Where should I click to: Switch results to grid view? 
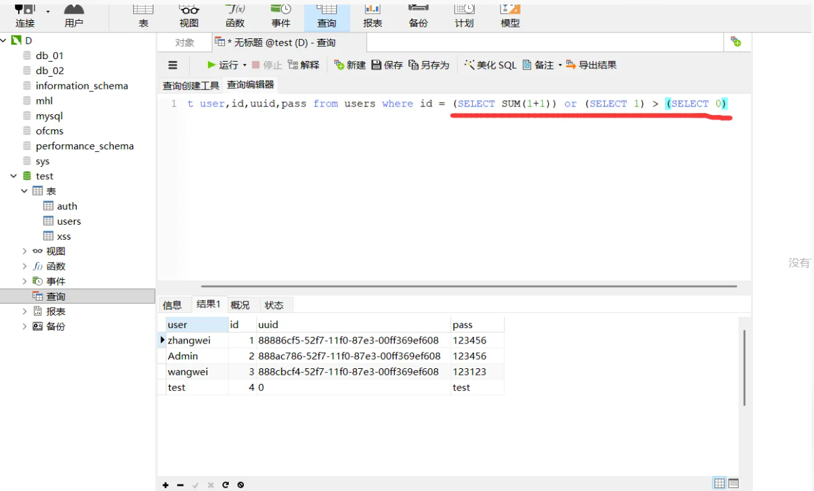click(x=719, y=483)
